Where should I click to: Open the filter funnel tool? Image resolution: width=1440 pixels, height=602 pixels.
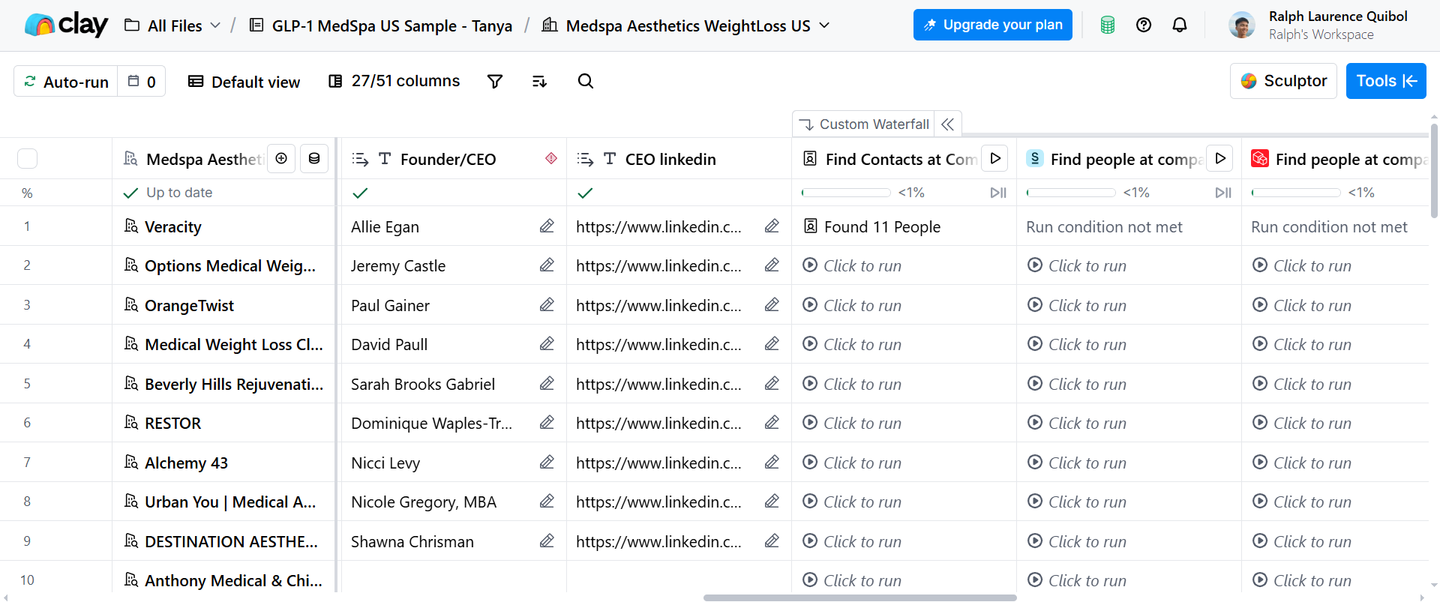(495, 81)
